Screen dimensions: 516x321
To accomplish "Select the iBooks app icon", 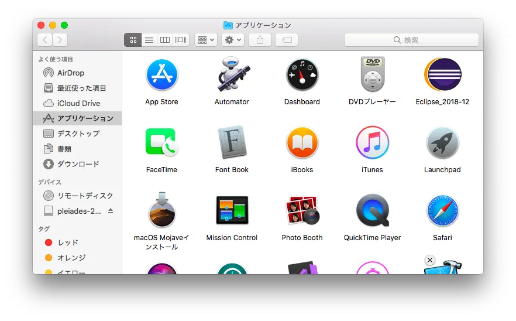I will 302,143.
